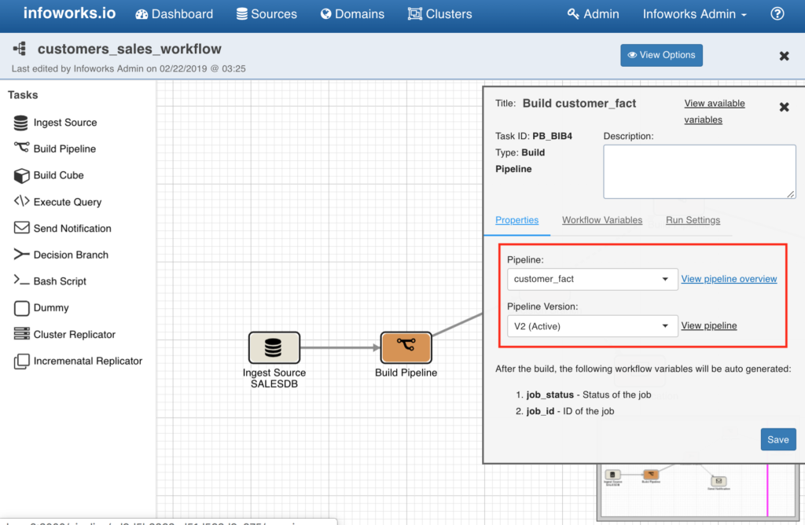
Task: Open the View pipeline overview link
Action: pos(729,278)
